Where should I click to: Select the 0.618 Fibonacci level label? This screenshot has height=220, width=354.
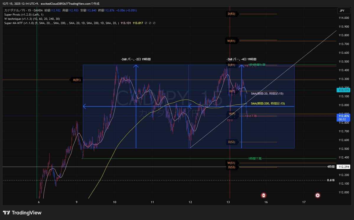click(331, 180)
